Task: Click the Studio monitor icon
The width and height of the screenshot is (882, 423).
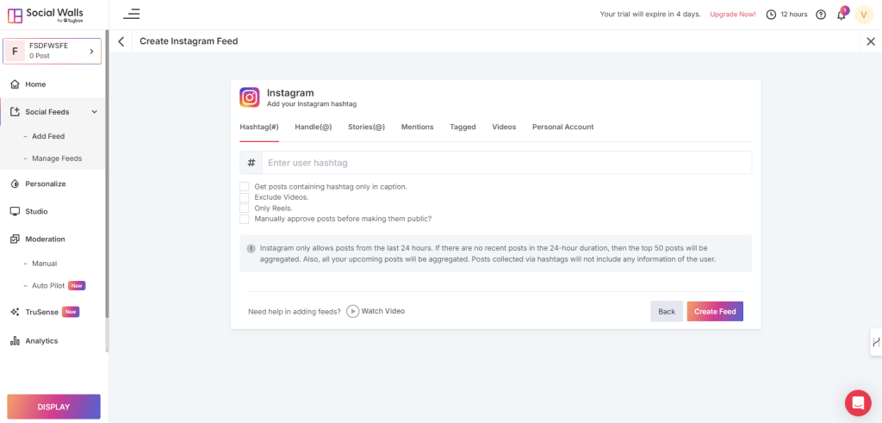Action: coord(16,212)
